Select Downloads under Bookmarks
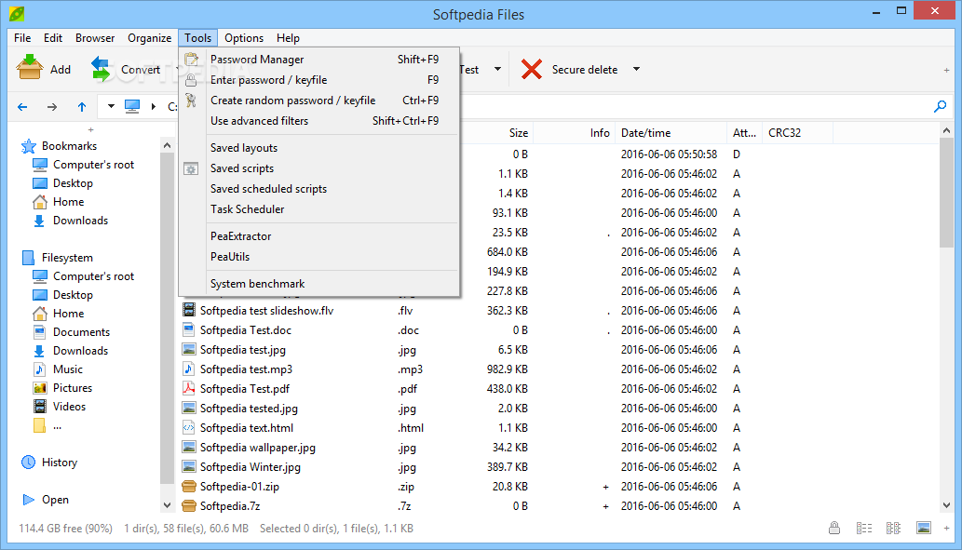962x550 pixels. (x=80, y=221)
